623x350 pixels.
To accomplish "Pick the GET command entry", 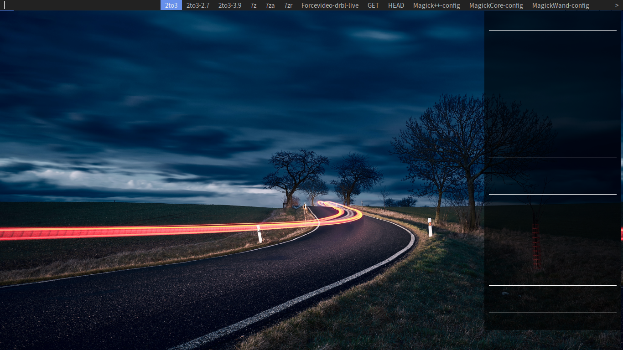I will [x=373, y=5].
